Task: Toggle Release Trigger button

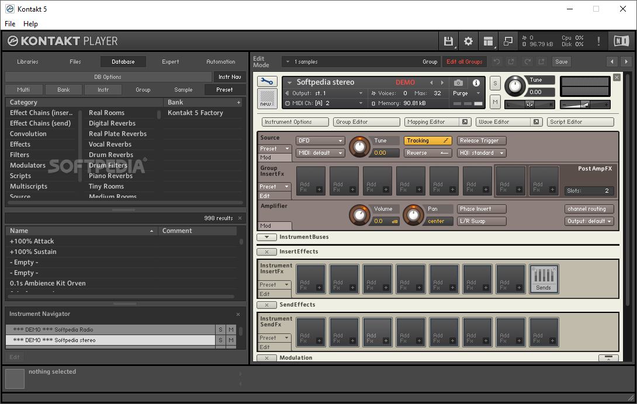Action: (482, 141)
